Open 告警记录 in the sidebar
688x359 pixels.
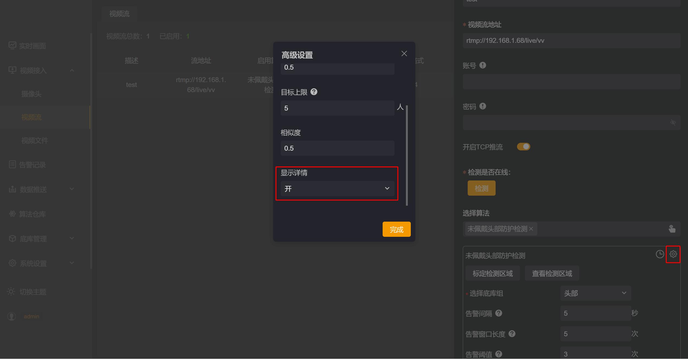click(32, 165)
